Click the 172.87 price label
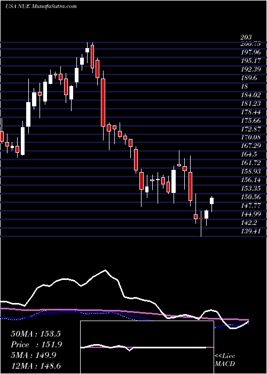The width and height of the screenshot is (267, 374). (250, 129)
